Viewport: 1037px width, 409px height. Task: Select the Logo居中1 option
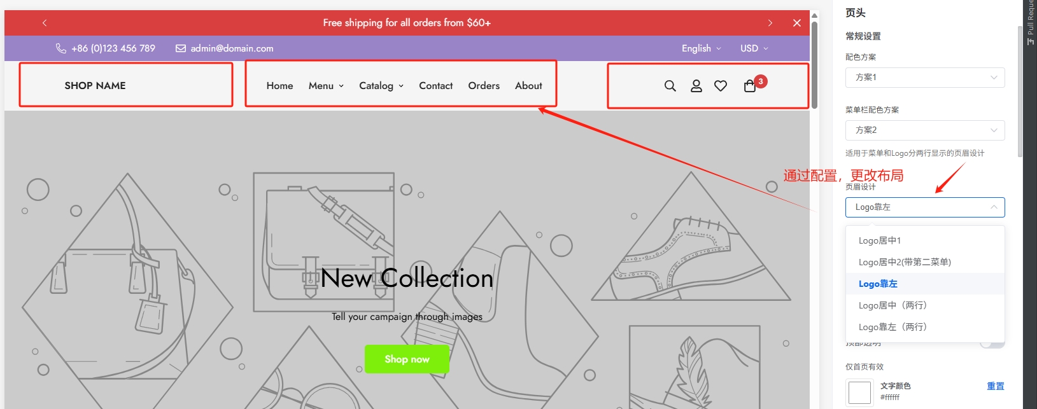880,240
